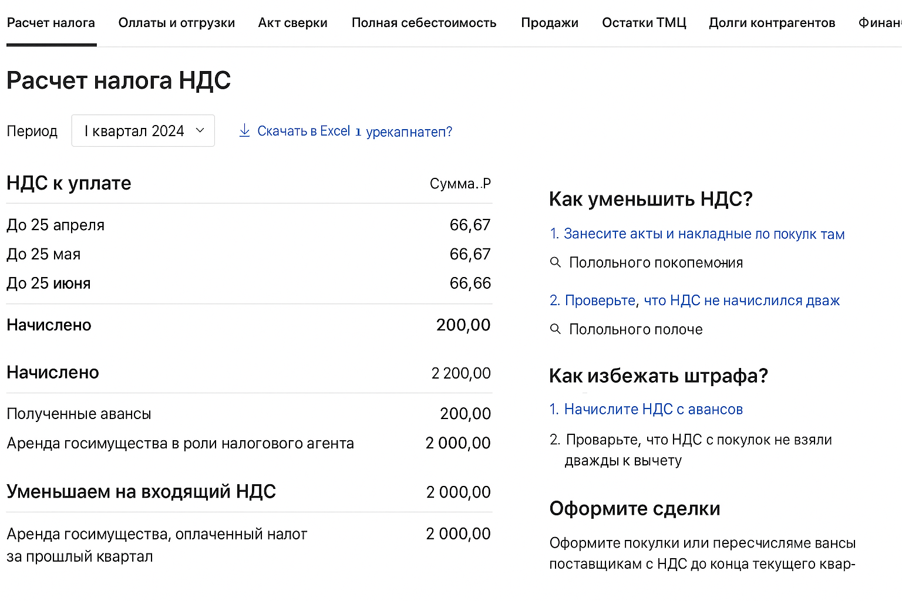This screenshot has height=601, width=902.
Task: Open the "Полная себестоимость" tab
Action: click(x=424, y=23)
